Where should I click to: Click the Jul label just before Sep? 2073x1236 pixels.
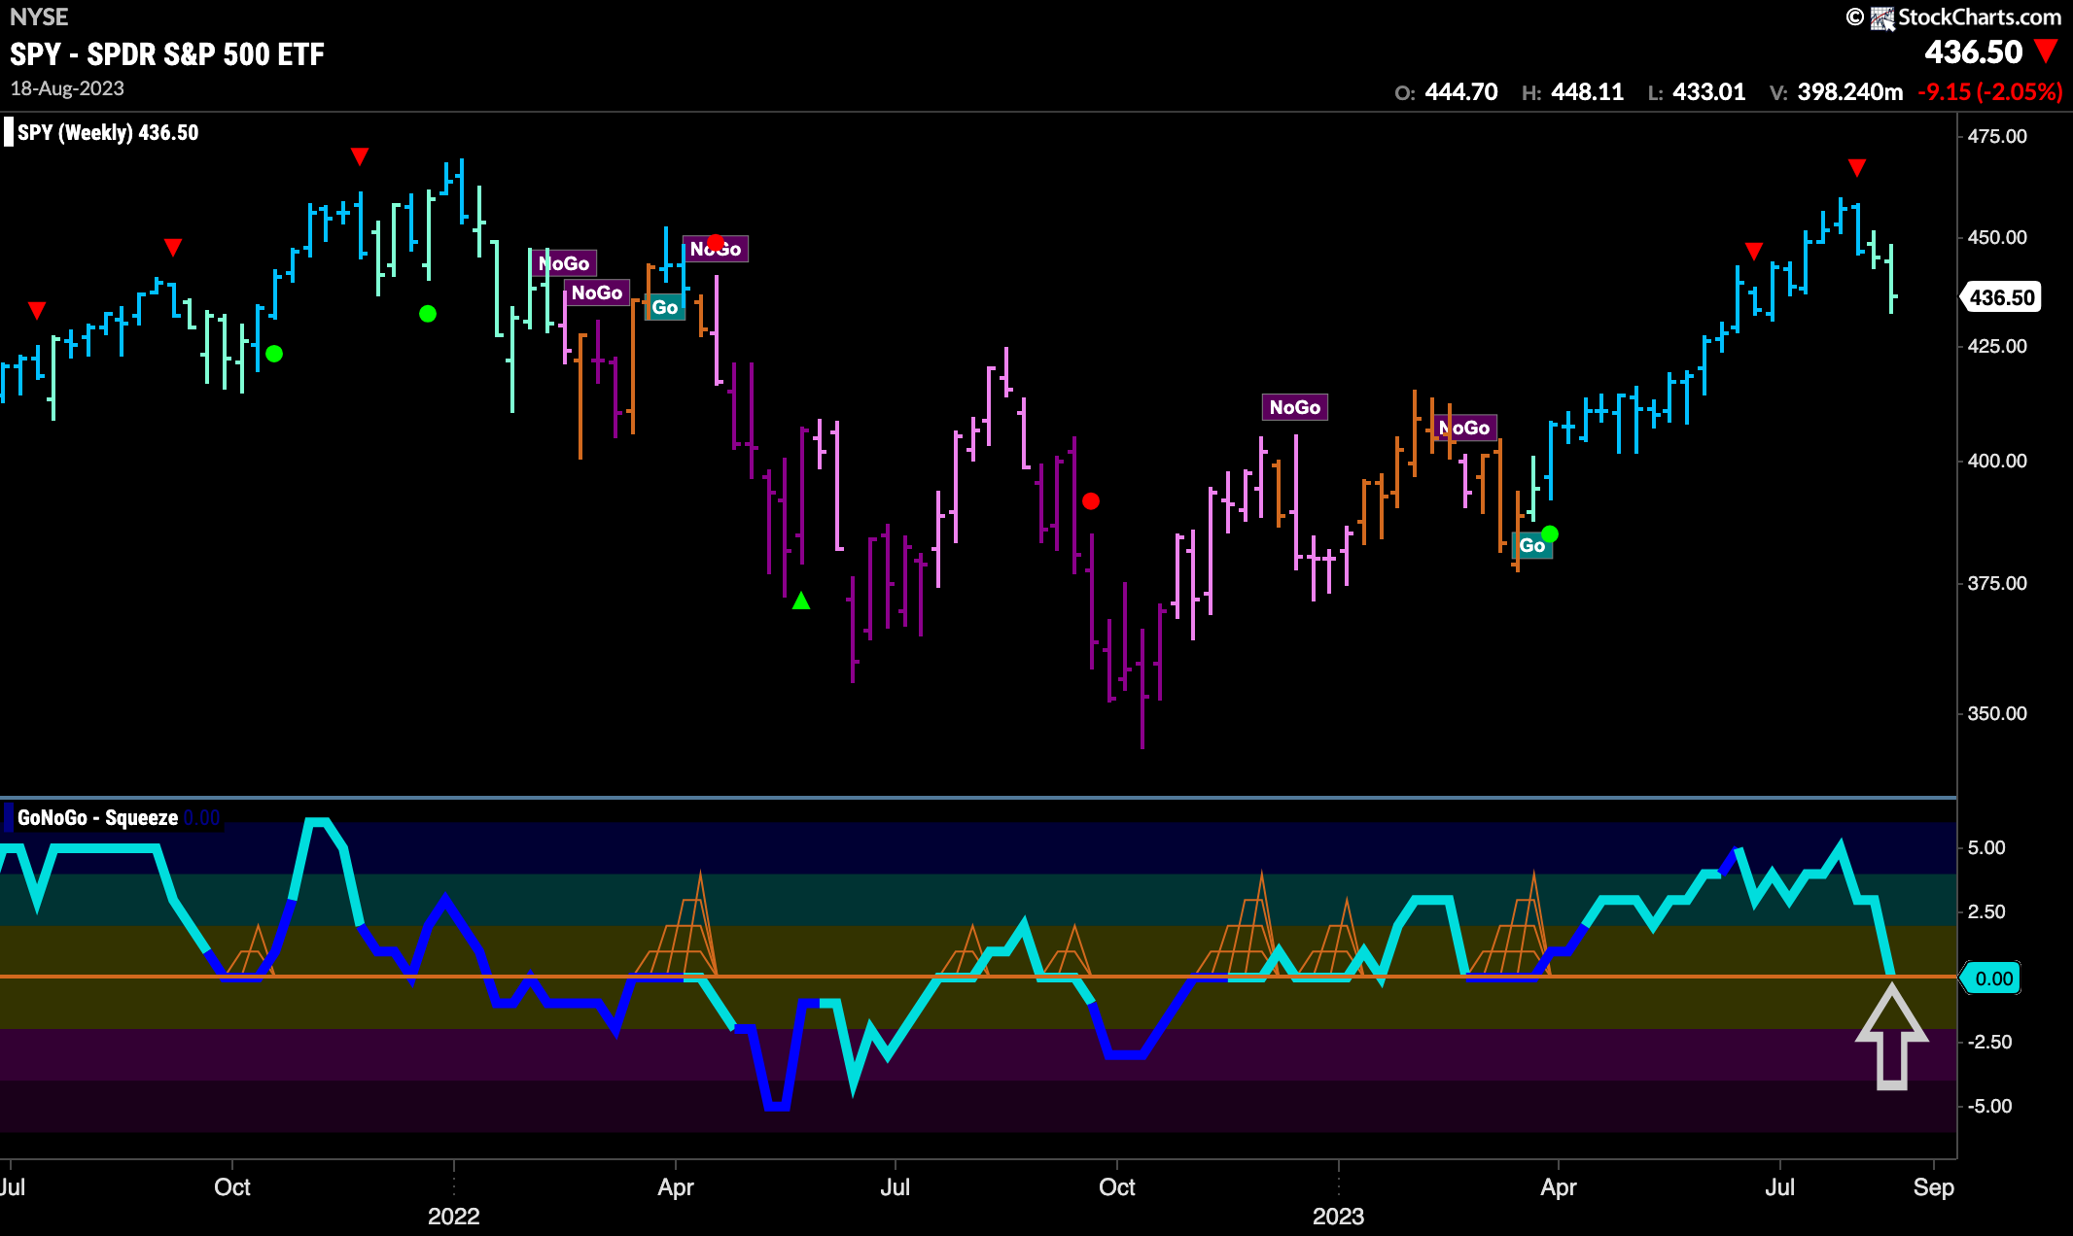click(1780, 1186)
